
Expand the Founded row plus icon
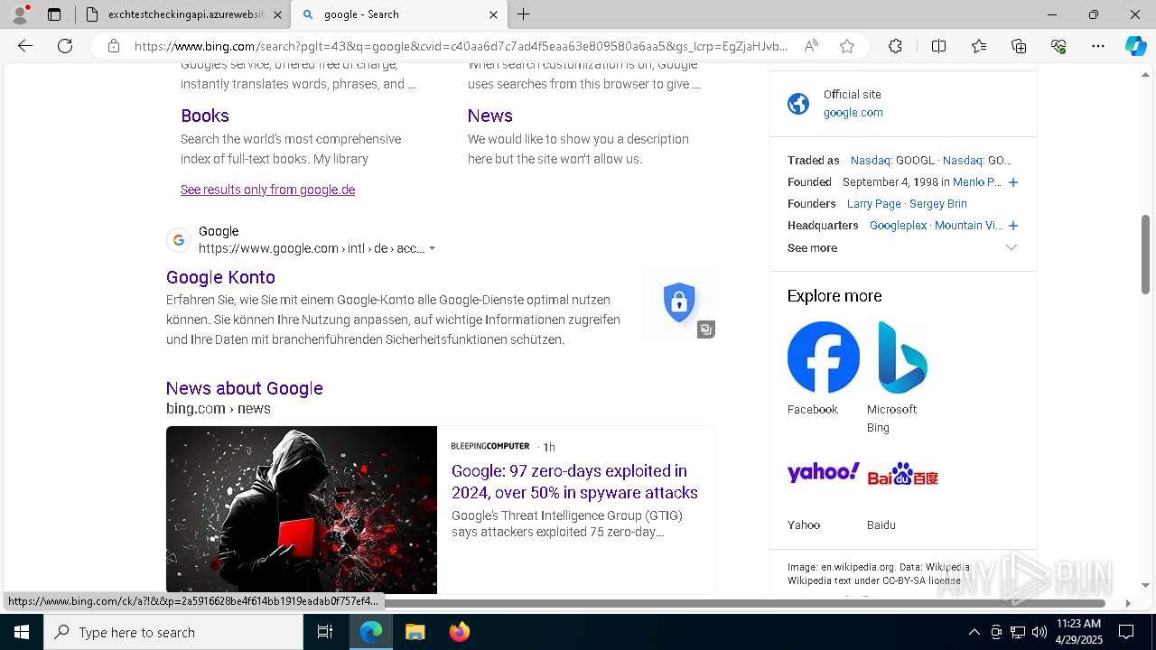coord(1013,182)
